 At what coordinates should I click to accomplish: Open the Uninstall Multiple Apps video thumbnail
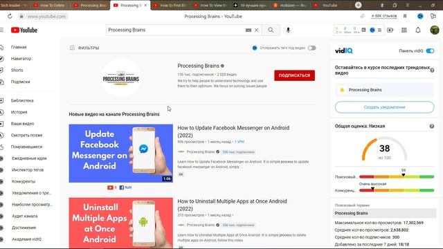(x=121, y=223)
